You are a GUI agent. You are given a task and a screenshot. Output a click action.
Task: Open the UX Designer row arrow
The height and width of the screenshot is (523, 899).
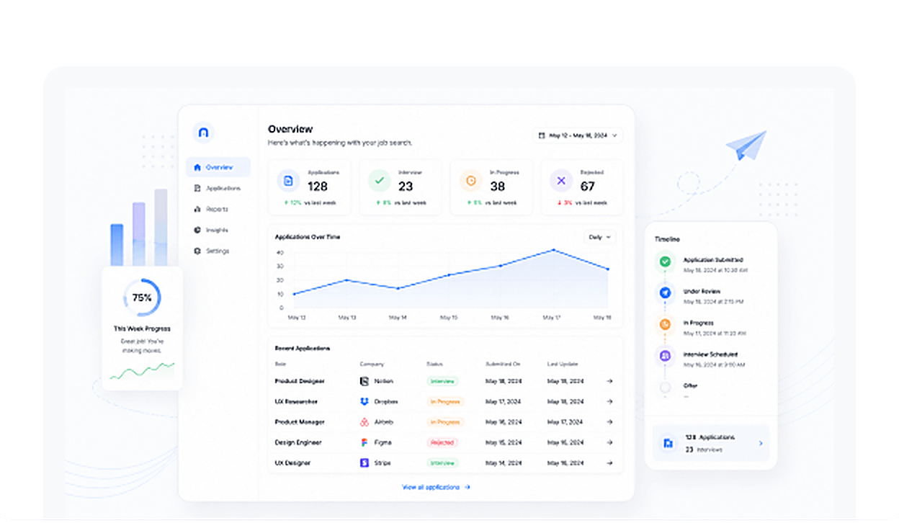(609, 462)
